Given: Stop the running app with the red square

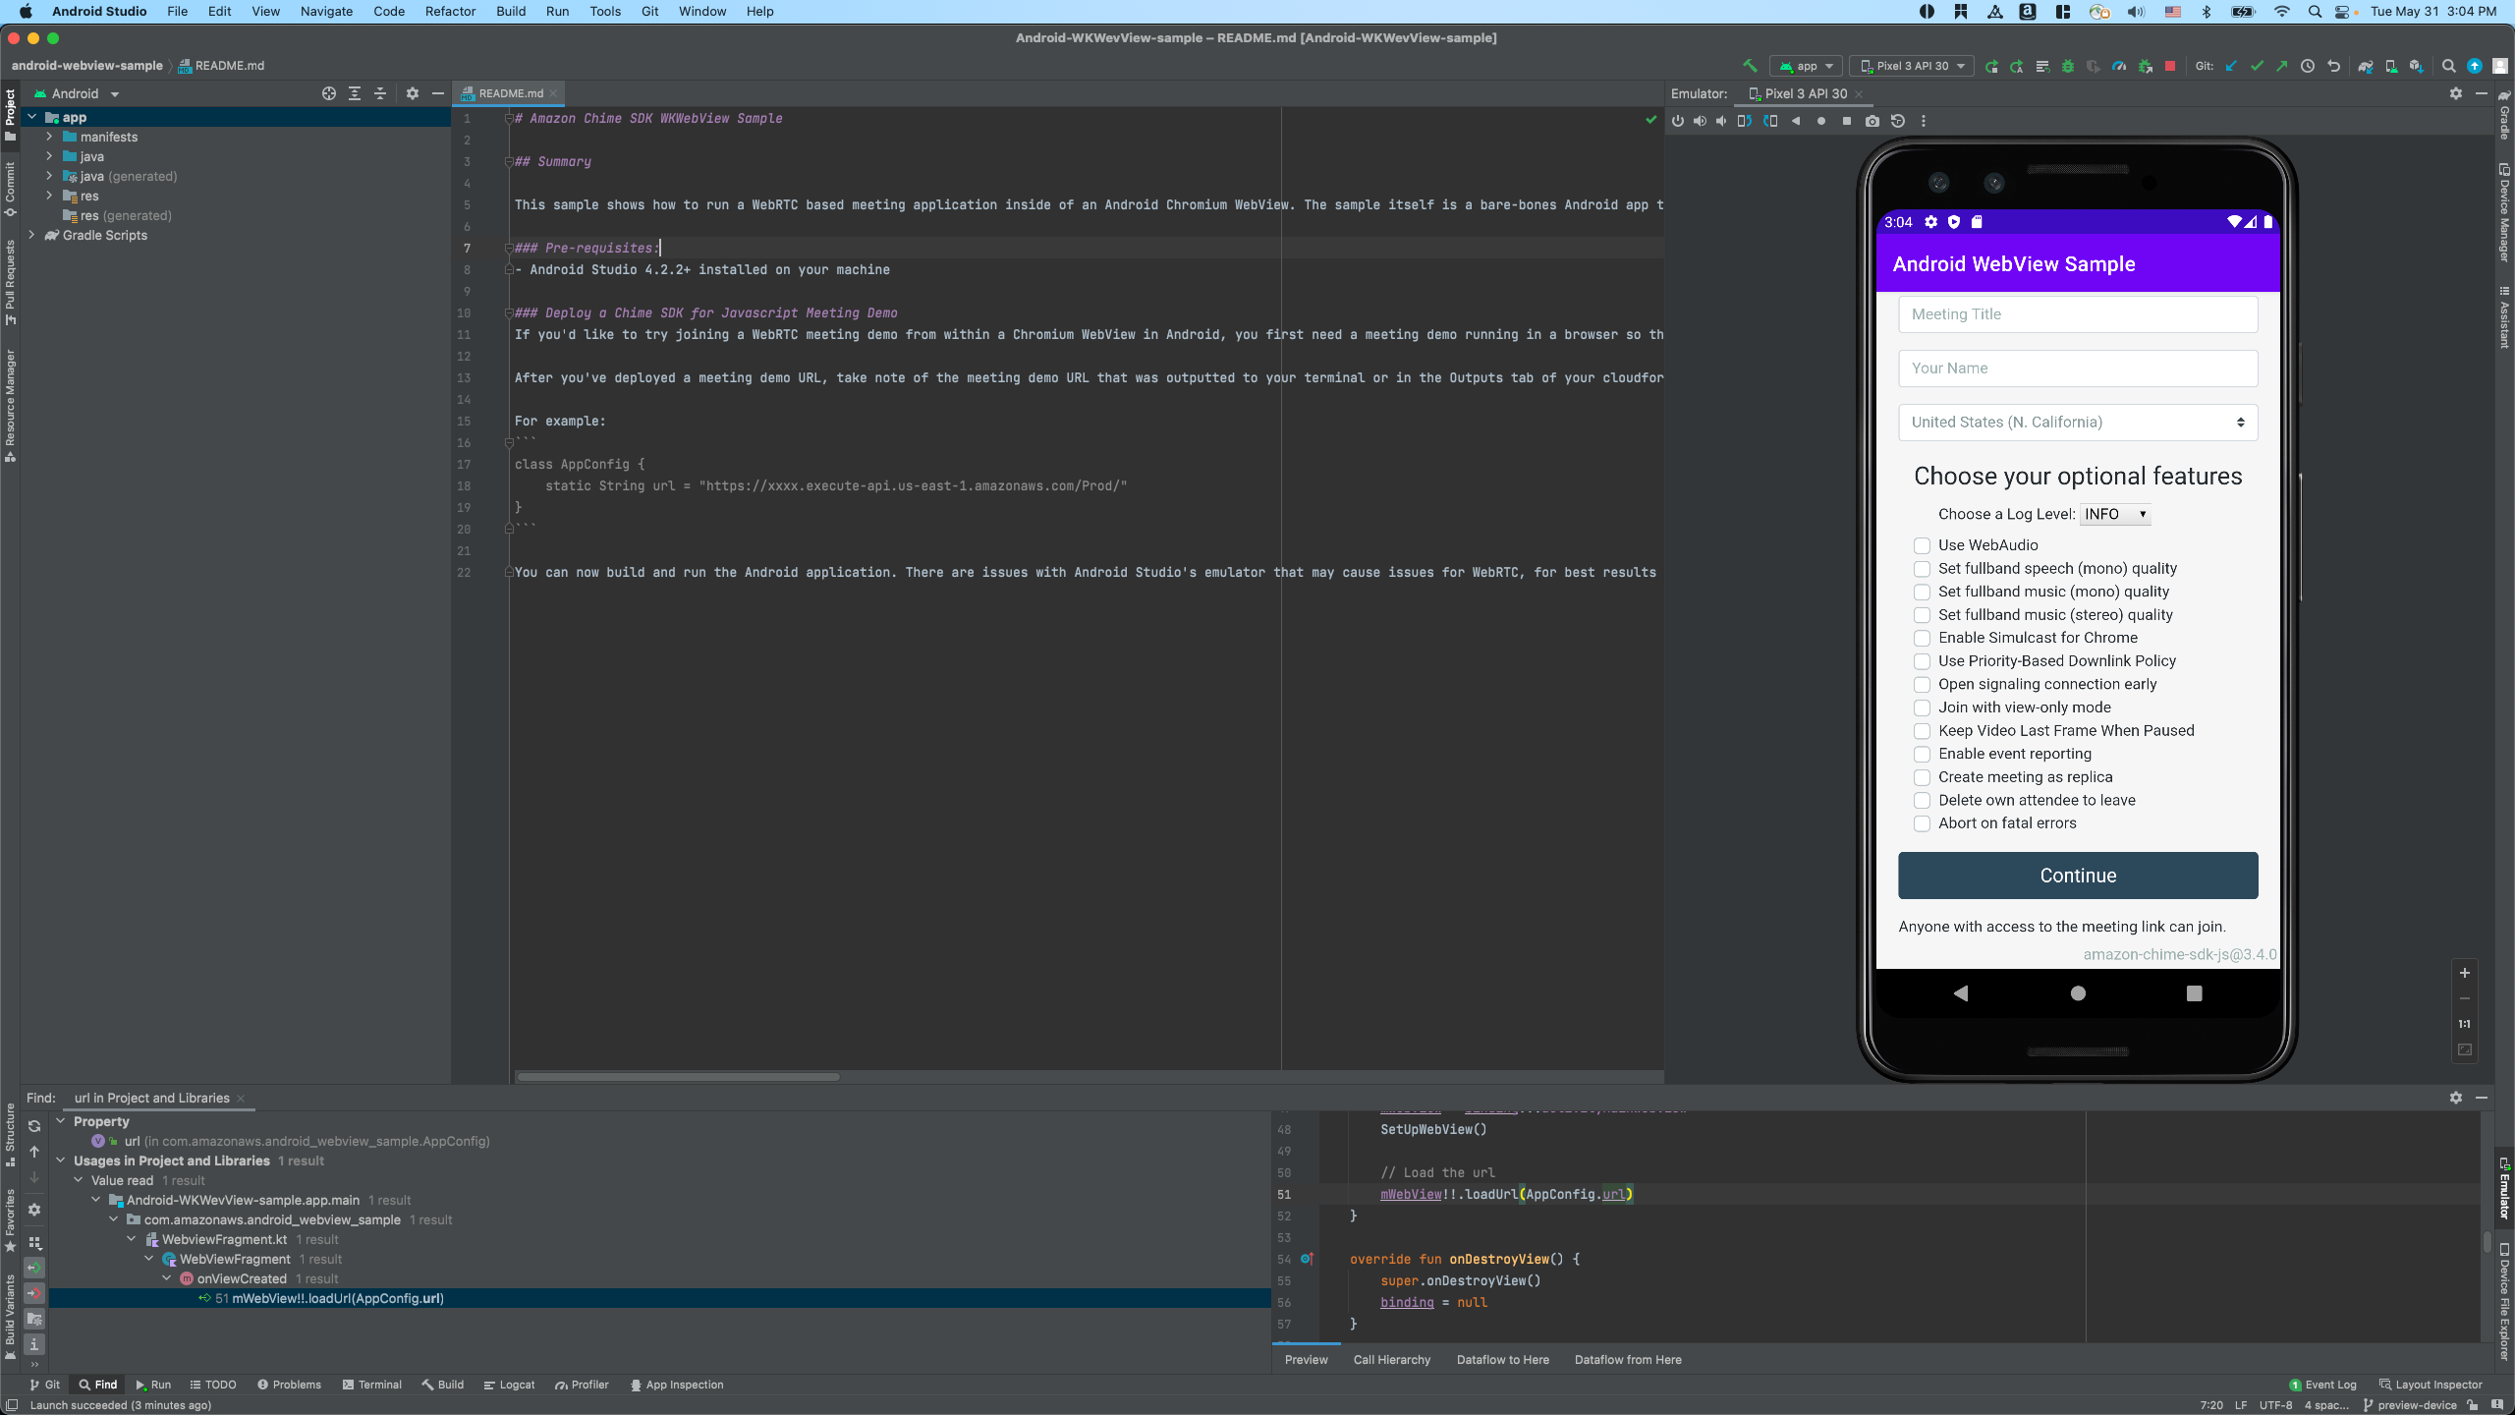Looking at the screenshot, I should 2170,65.
